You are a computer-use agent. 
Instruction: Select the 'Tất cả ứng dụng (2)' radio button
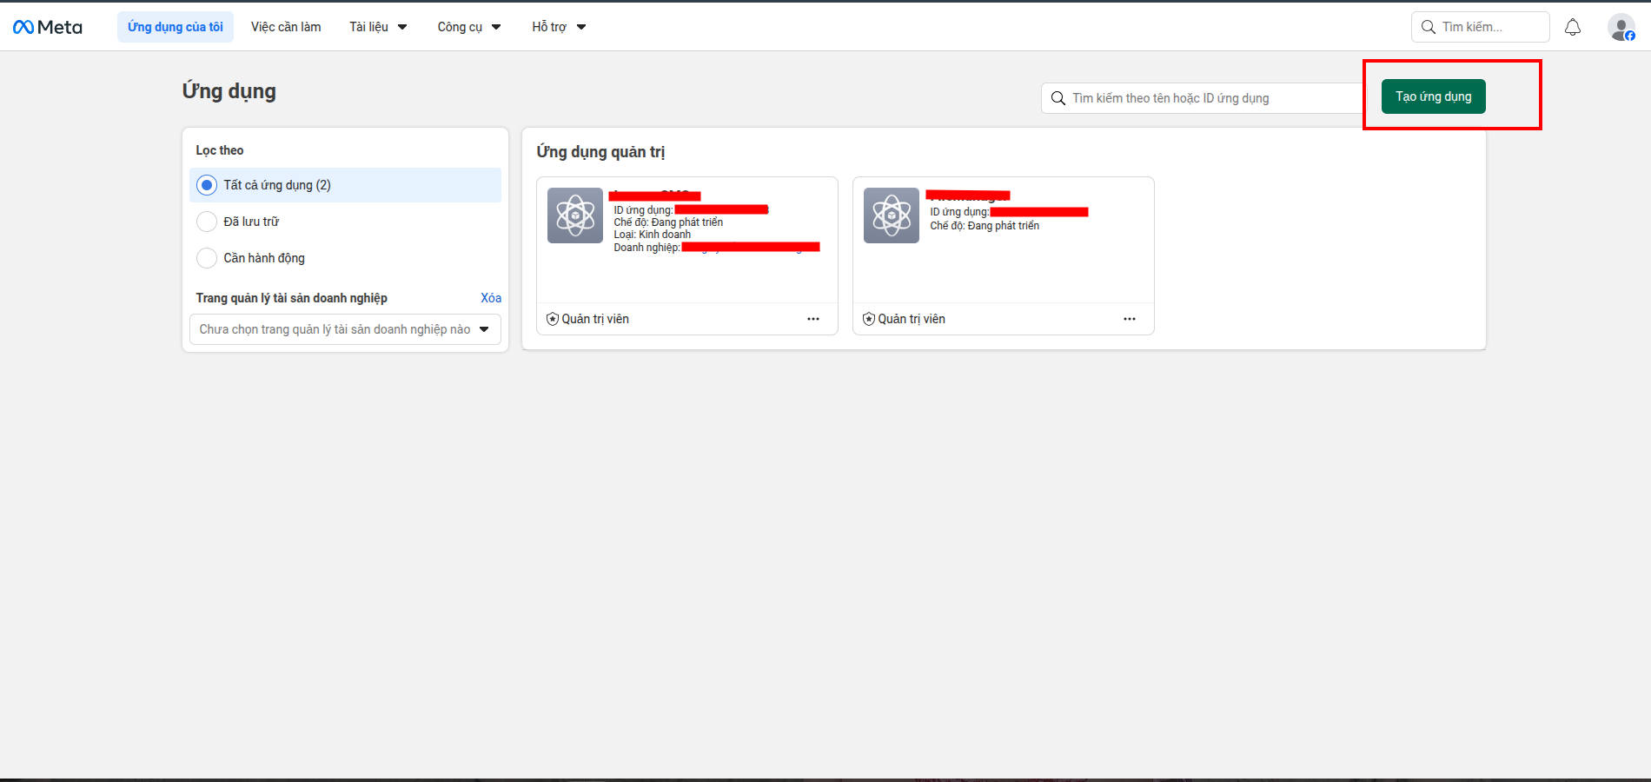pyautogui.click(x=207, y=185)
